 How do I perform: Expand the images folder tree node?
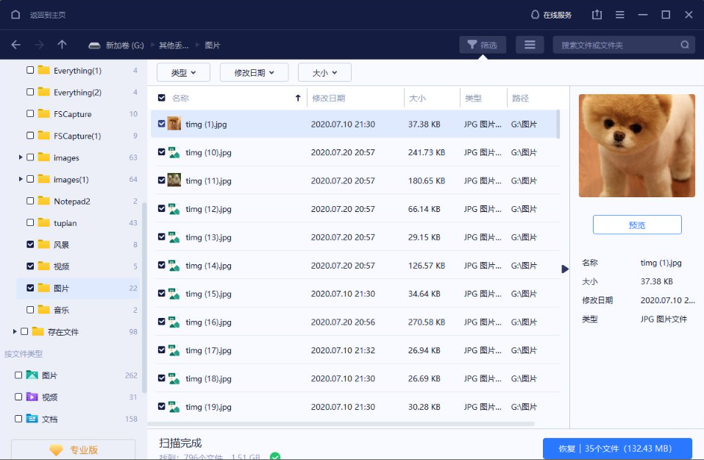coord(21,158)
